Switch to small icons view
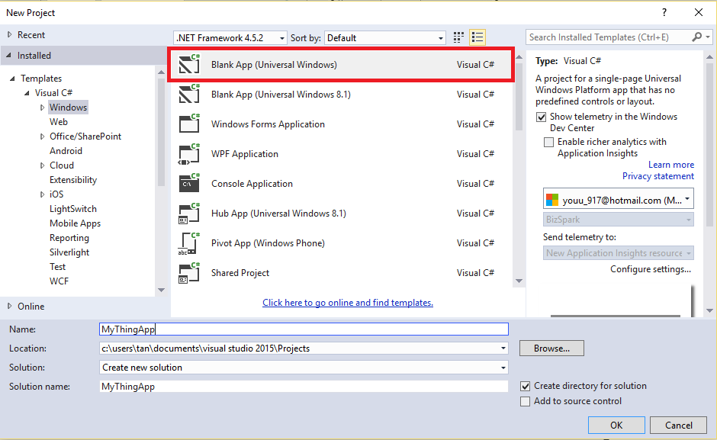 click(x=458, y=37)
